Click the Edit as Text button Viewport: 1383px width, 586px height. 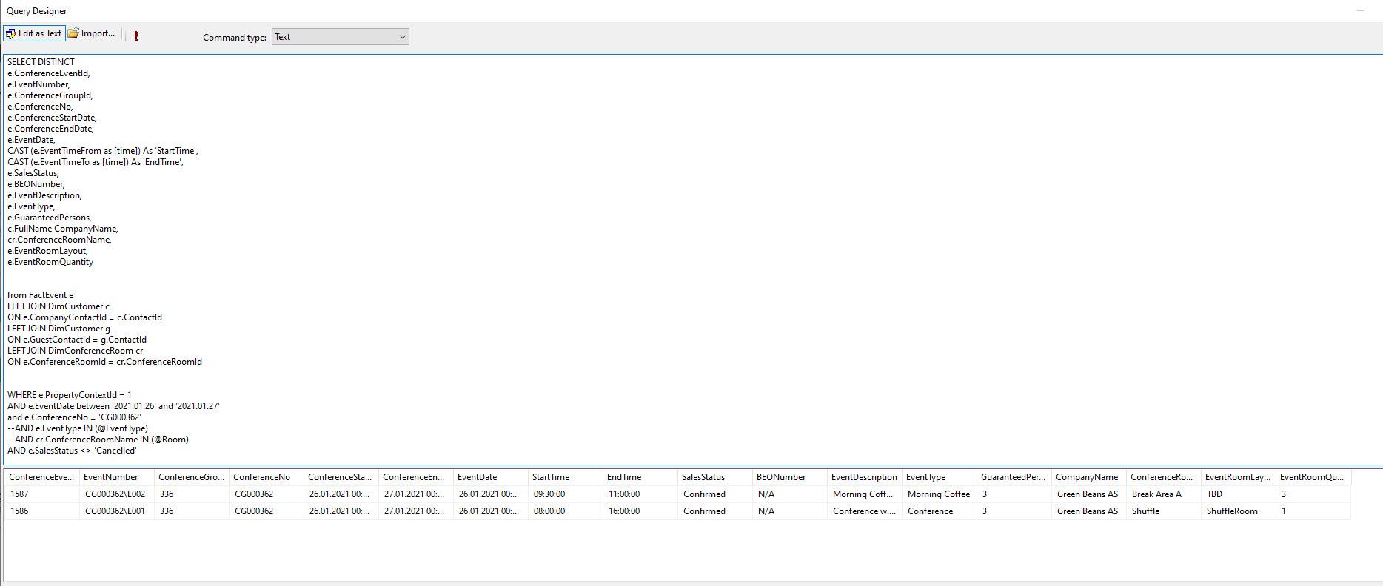[34, 33]
